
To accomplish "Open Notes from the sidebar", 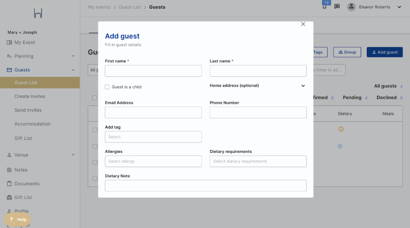I will [21, 170].
